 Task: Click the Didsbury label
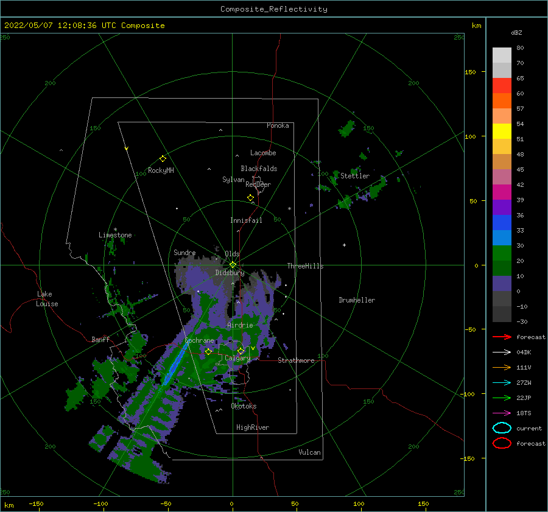pyautogui.click(x=230, y=273)
